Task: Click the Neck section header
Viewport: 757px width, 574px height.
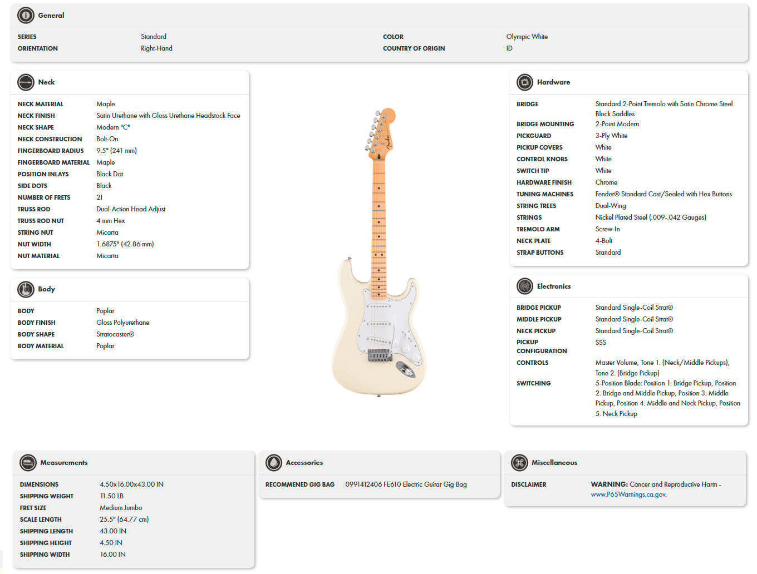Action: pyautogui.click(x=47, y=82)
